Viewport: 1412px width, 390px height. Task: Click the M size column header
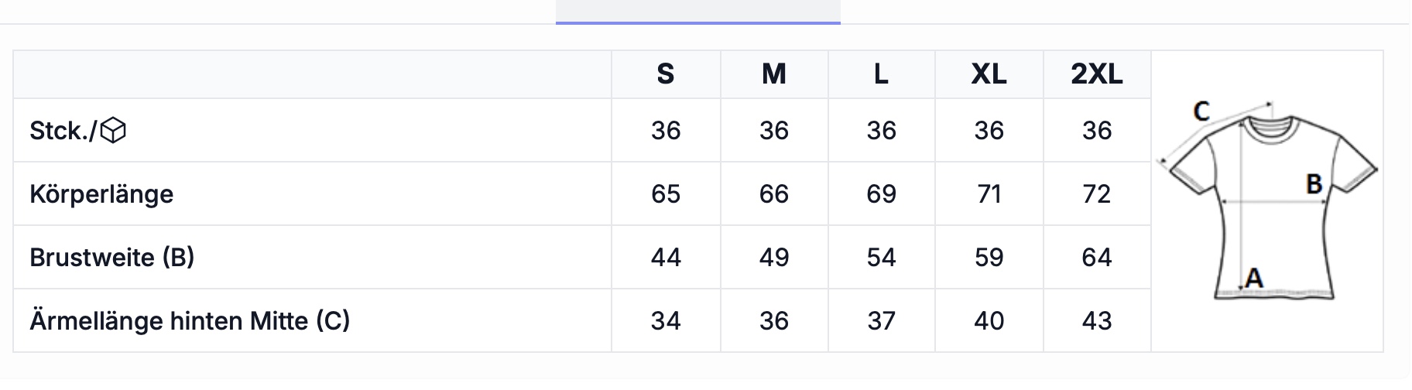pos(774,74)
